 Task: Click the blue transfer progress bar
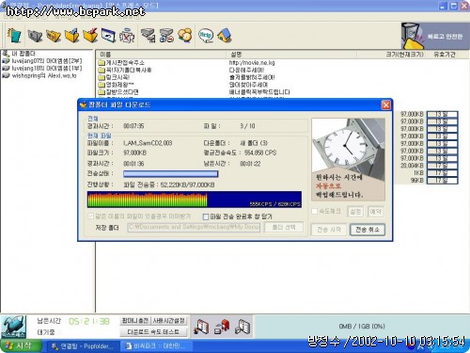point(171,173)
